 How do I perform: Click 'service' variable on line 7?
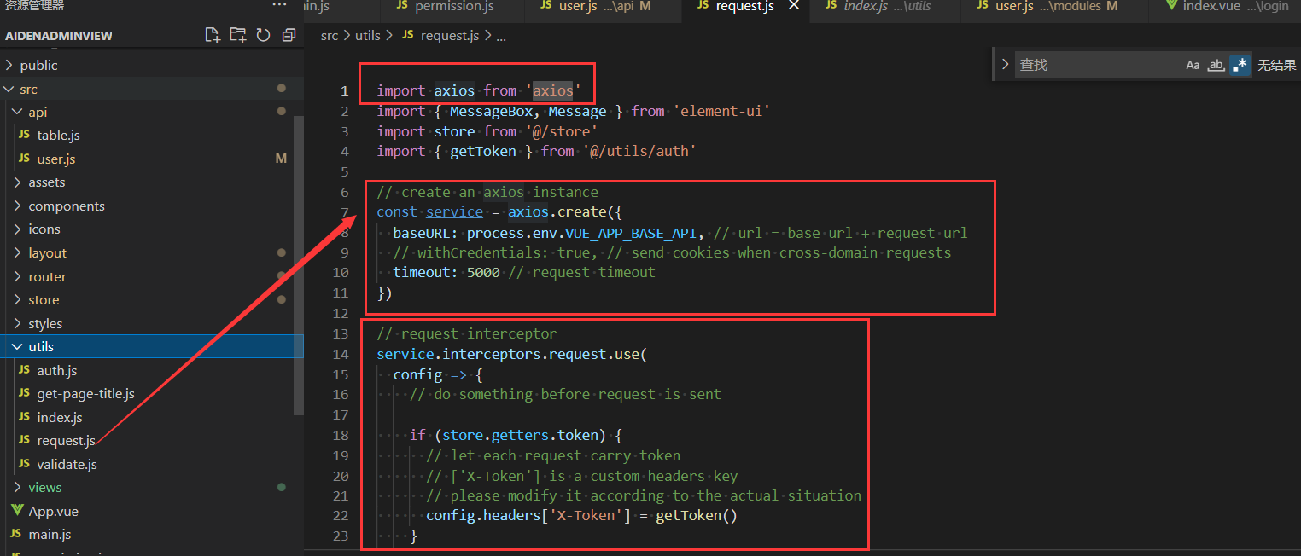454,212
